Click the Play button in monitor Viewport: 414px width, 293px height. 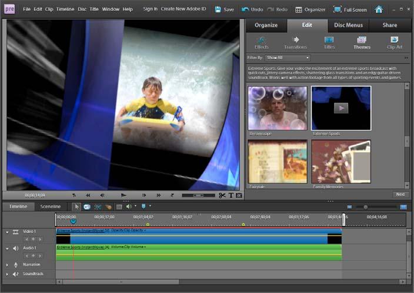tap(123, 195)
